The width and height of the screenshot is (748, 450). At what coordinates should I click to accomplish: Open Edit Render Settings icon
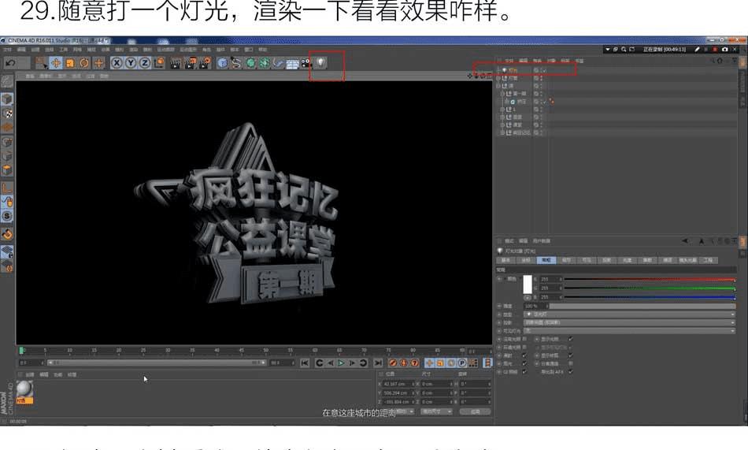tap(206, 62)
